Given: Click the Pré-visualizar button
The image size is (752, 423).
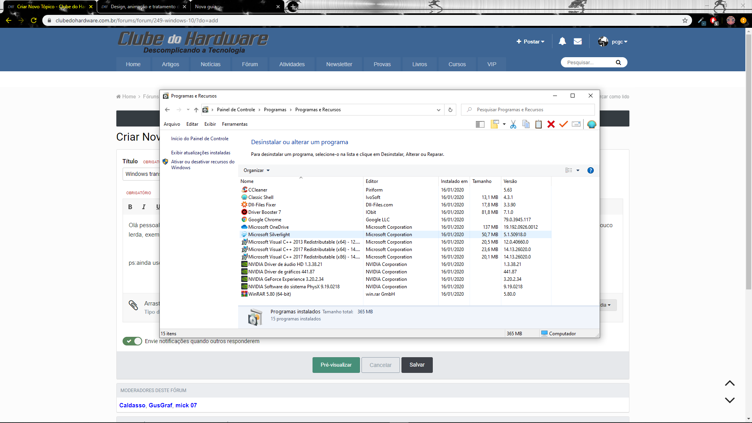Looking at the screenshot, I should coord(336,365).
